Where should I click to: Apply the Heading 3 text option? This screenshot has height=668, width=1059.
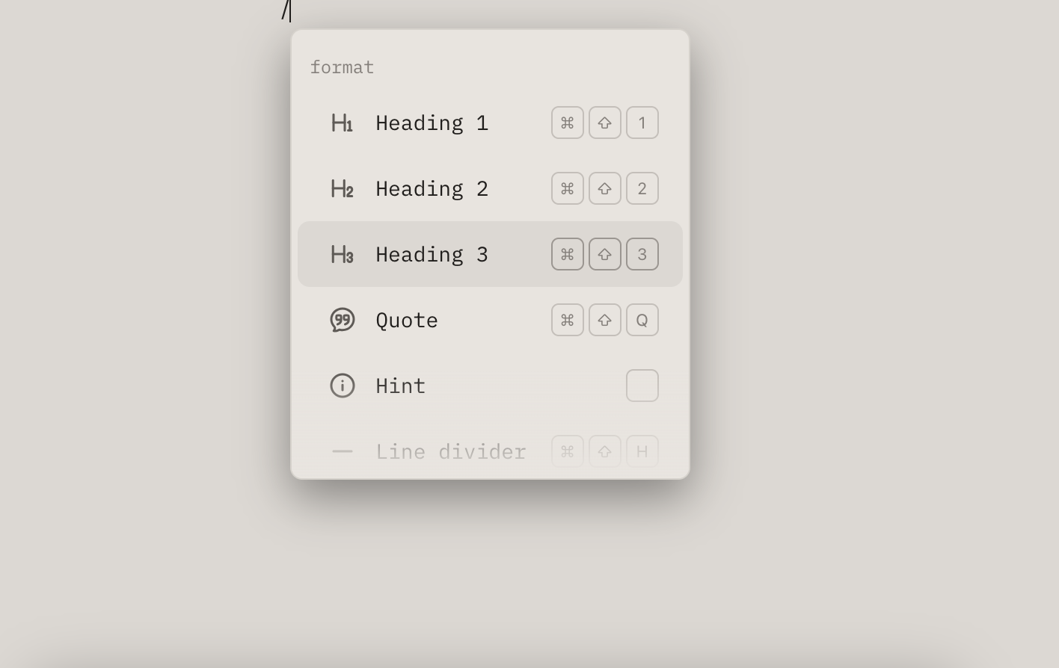click(432, 254)
